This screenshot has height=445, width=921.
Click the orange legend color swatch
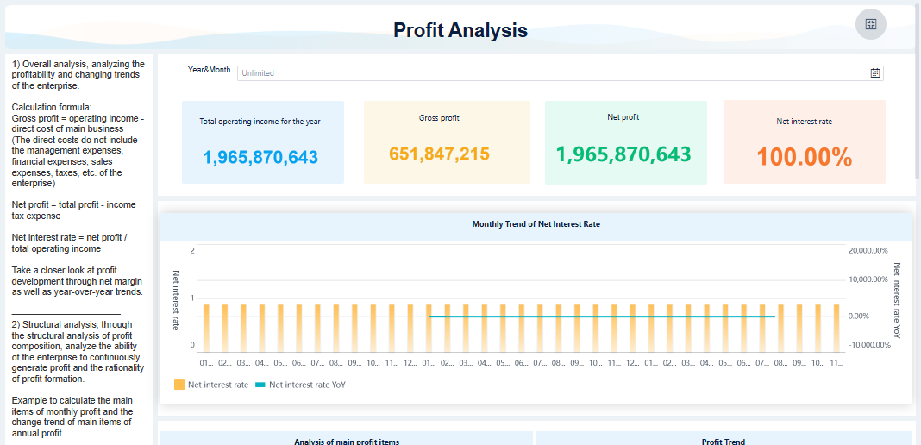click(x=179, y=385)
